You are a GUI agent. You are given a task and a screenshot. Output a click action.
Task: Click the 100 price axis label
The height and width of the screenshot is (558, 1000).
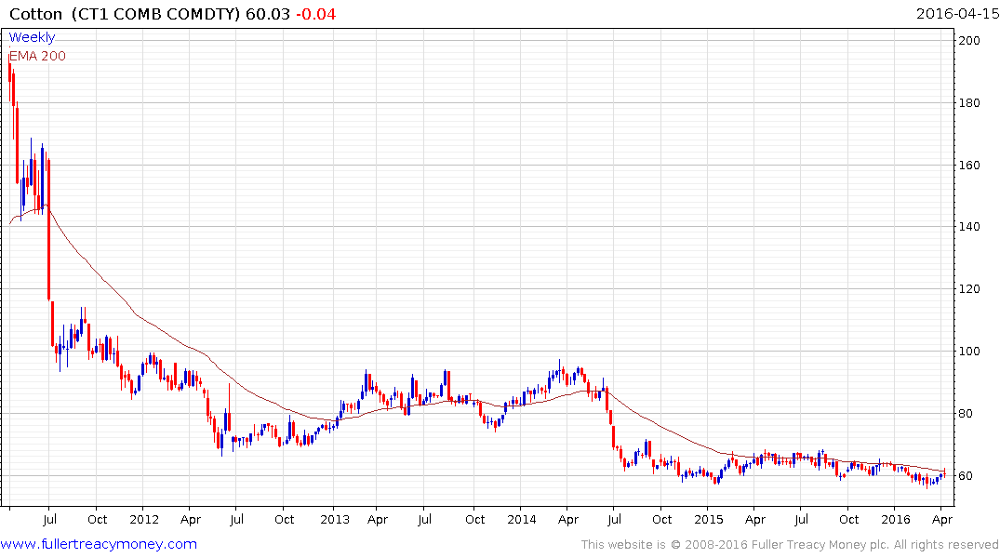pos(969,352)
